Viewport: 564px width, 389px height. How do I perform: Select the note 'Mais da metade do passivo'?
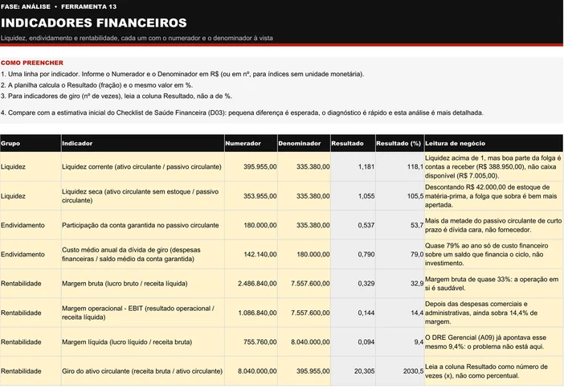point(493,225)
